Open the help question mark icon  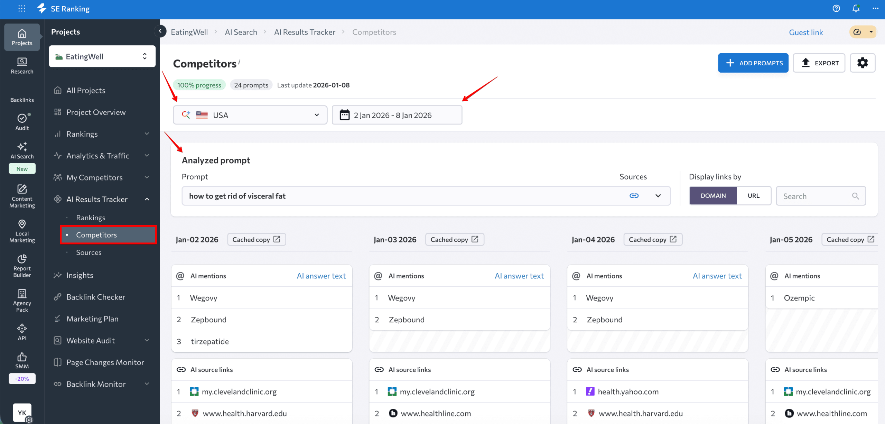tap(836, 8)
